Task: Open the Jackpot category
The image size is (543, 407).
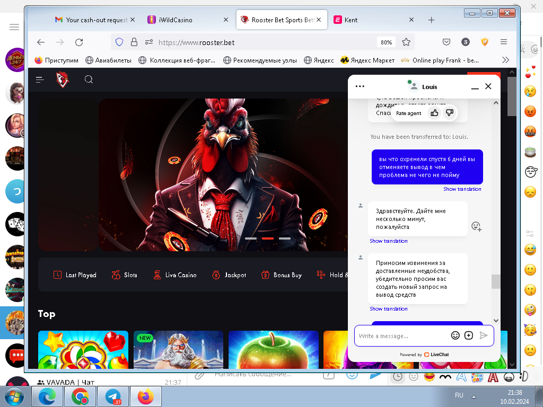Action: [x=229, y=275]
